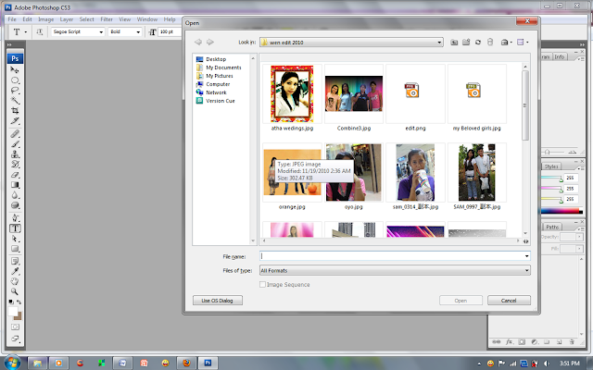Image resolution: width=593 pixels, height=370 pixels.
Task: Go up one folder level in Open dialog
Action: [454, 43]
